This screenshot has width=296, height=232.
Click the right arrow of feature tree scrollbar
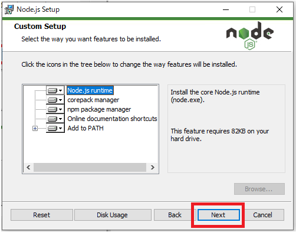[x=152, y=168]
